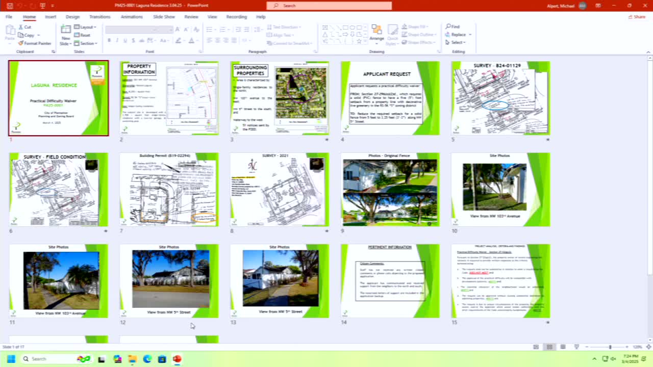Click the search box in title bar
Screen dimensions: 653x367
click(329, 6)
